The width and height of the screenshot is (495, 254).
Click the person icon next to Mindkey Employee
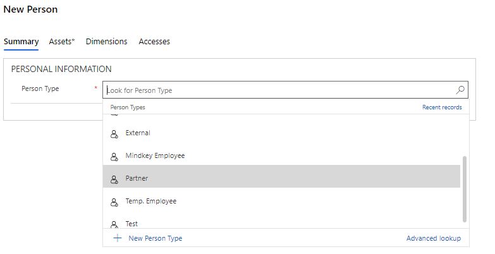pos(114,156)
